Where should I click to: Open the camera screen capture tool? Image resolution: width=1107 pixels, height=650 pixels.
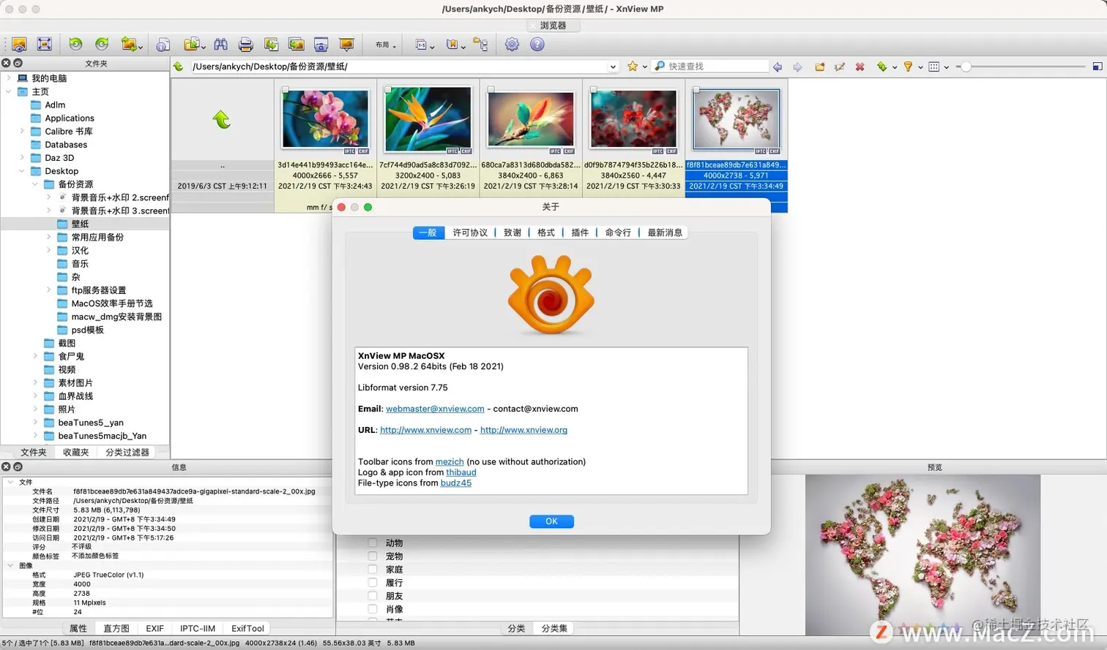pyautogui.click(x=321, y=45)
